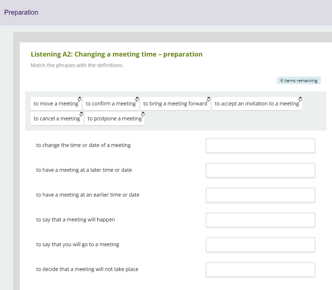Click answer box for 'say that a meeting will happen'
The width and height of the screenshot is (332, 290).
[x=260, y=220]
